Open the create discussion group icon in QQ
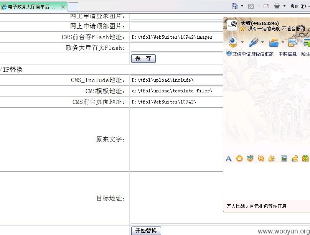Screen dimensions: 310x235 (307, 42)
